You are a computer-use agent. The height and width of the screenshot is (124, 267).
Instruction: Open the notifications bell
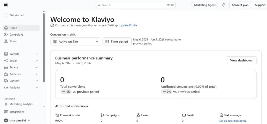coord(224,5)
